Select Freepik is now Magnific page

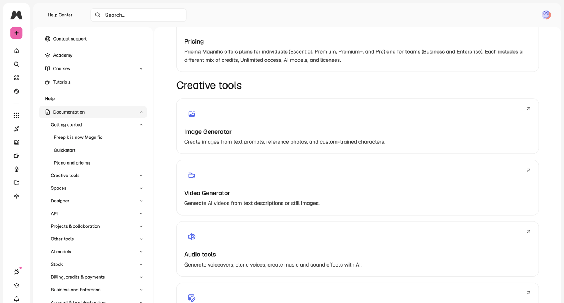[78, 137]
